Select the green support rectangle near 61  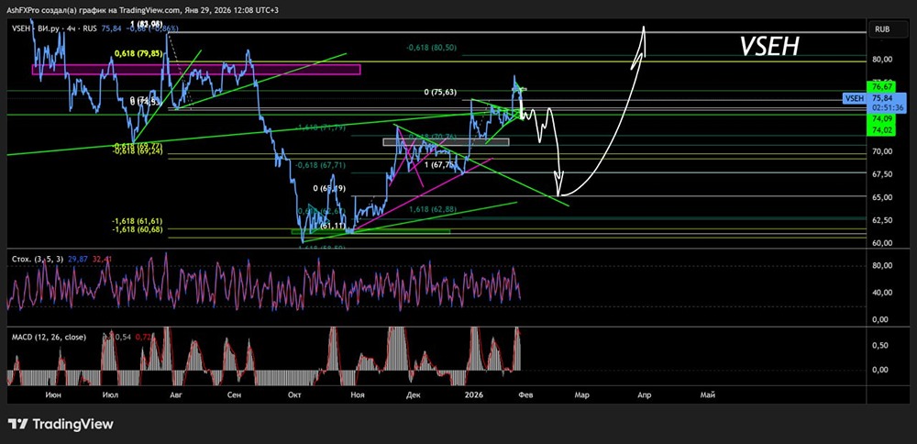point(370,231)
